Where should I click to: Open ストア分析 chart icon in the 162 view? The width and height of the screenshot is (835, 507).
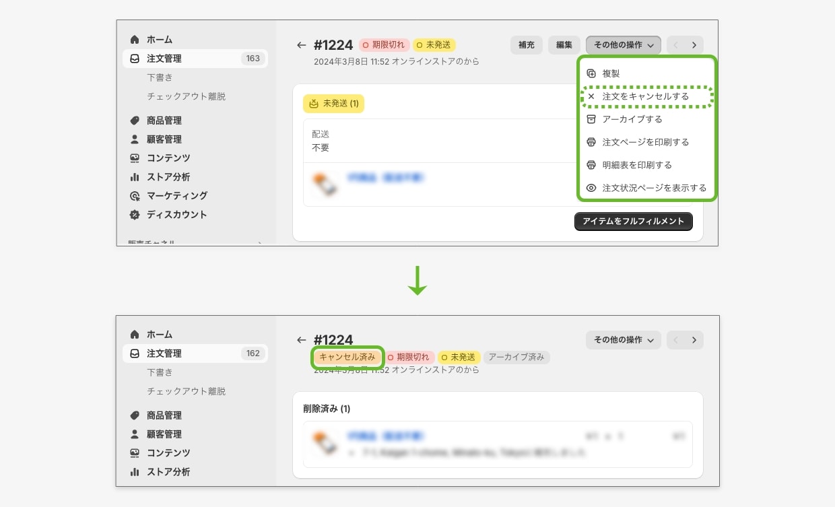pyautogui.click(x=135, y=472)
